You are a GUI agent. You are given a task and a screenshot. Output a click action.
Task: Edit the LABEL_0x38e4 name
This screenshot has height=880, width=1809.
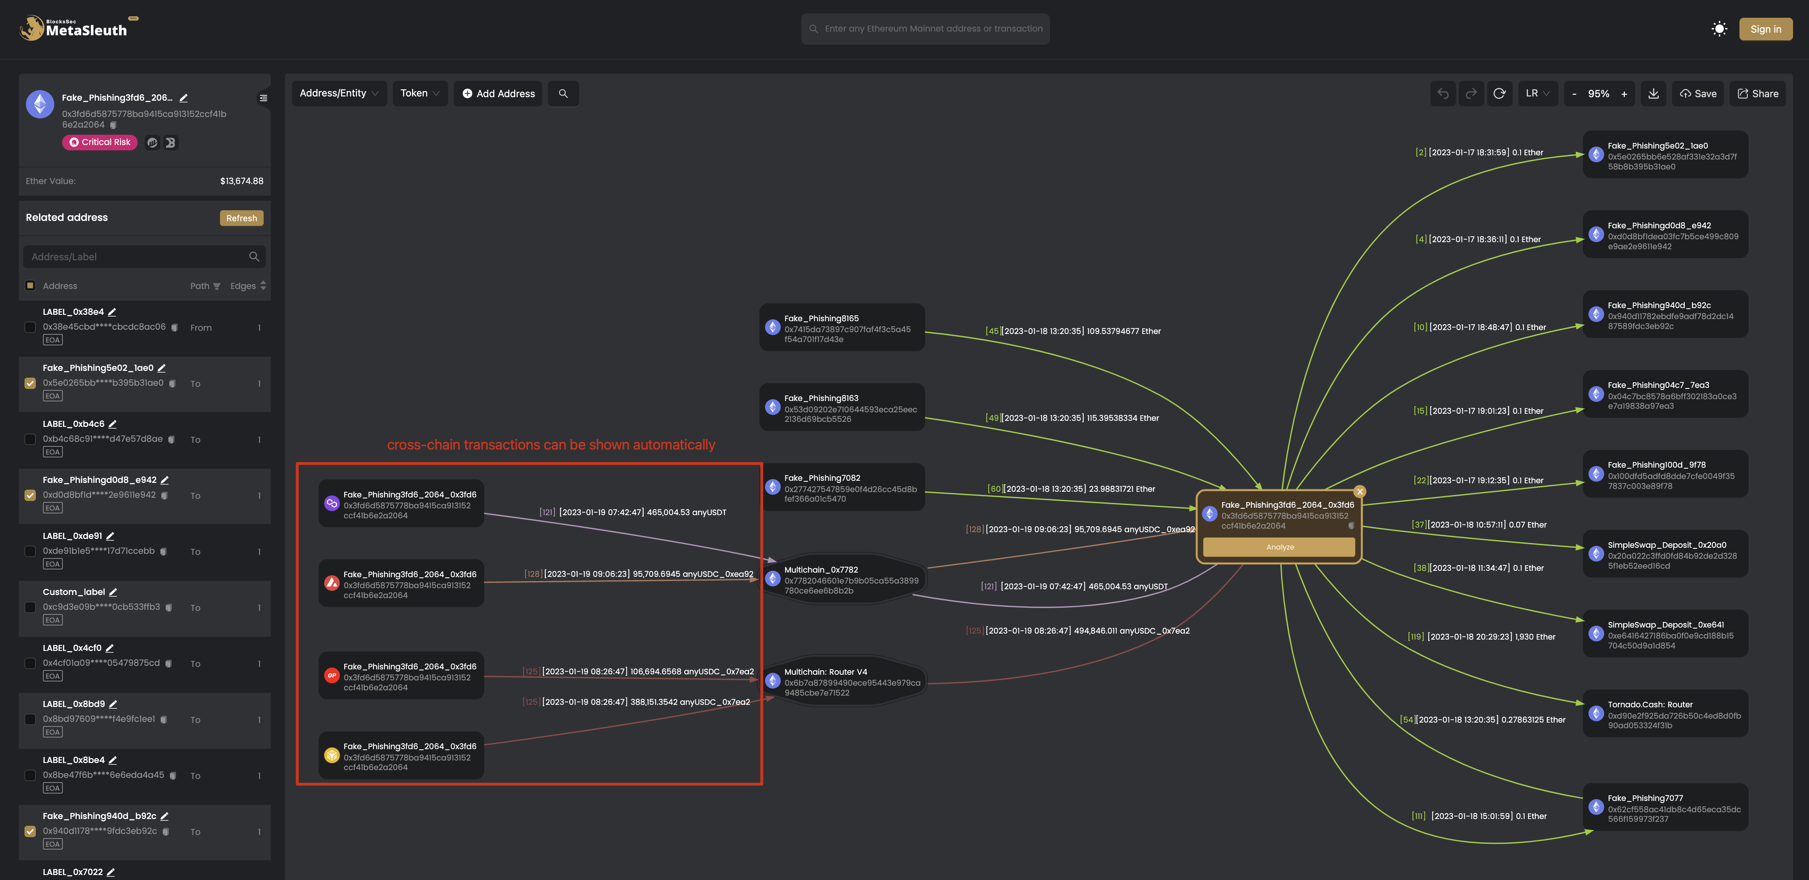[112, 312]
